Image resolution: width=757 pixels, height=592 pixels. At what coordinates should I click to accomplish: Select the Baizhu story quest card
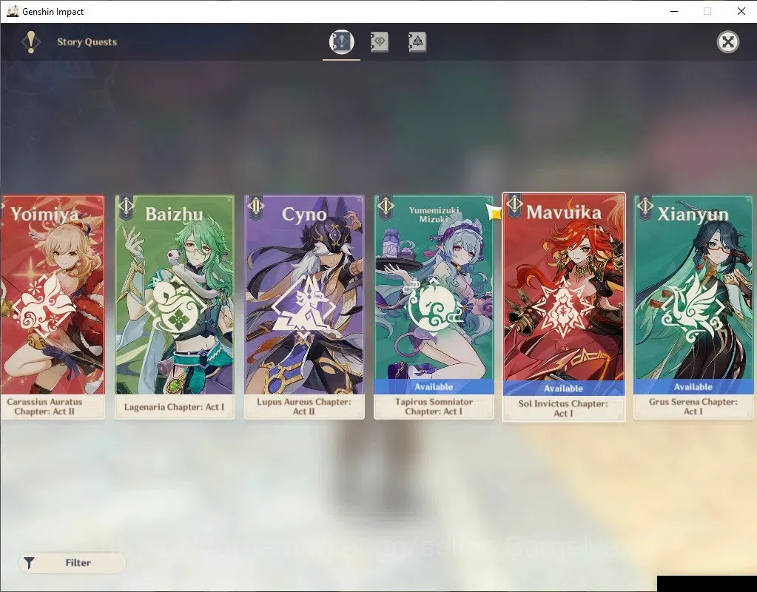pos(175,306)
